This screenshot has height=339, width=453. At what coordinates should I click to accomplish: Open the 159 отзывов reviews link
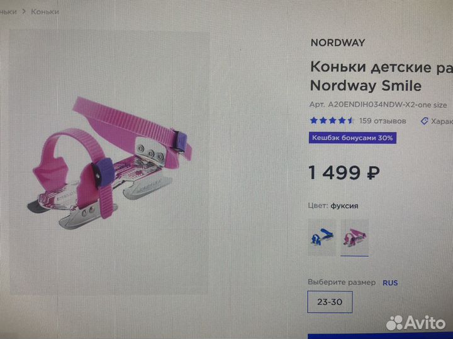click(x=383, y=121)
